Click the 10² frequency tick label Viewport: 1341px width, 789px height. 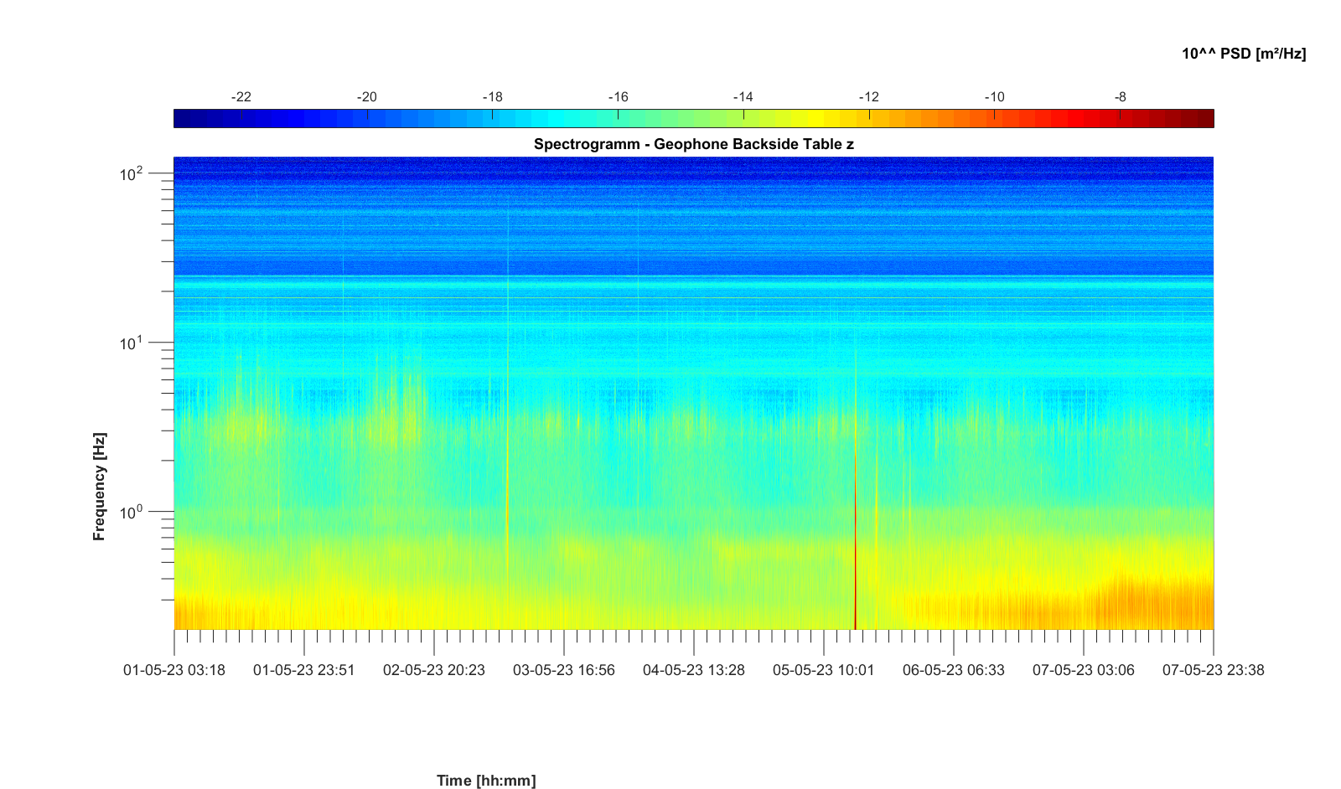tap(132, 174)
